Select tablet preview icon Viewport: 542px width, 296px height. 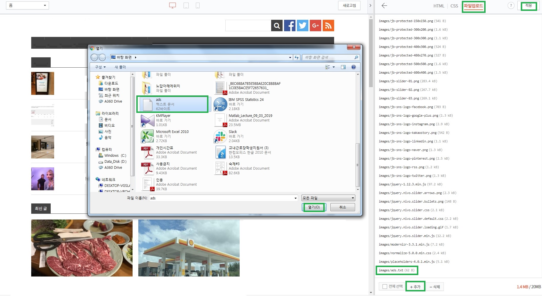pos(186,5)
